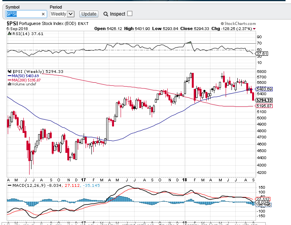
Task: Click the RSI icon beside RSI(14) label
Action: click(x=9, y=34)
